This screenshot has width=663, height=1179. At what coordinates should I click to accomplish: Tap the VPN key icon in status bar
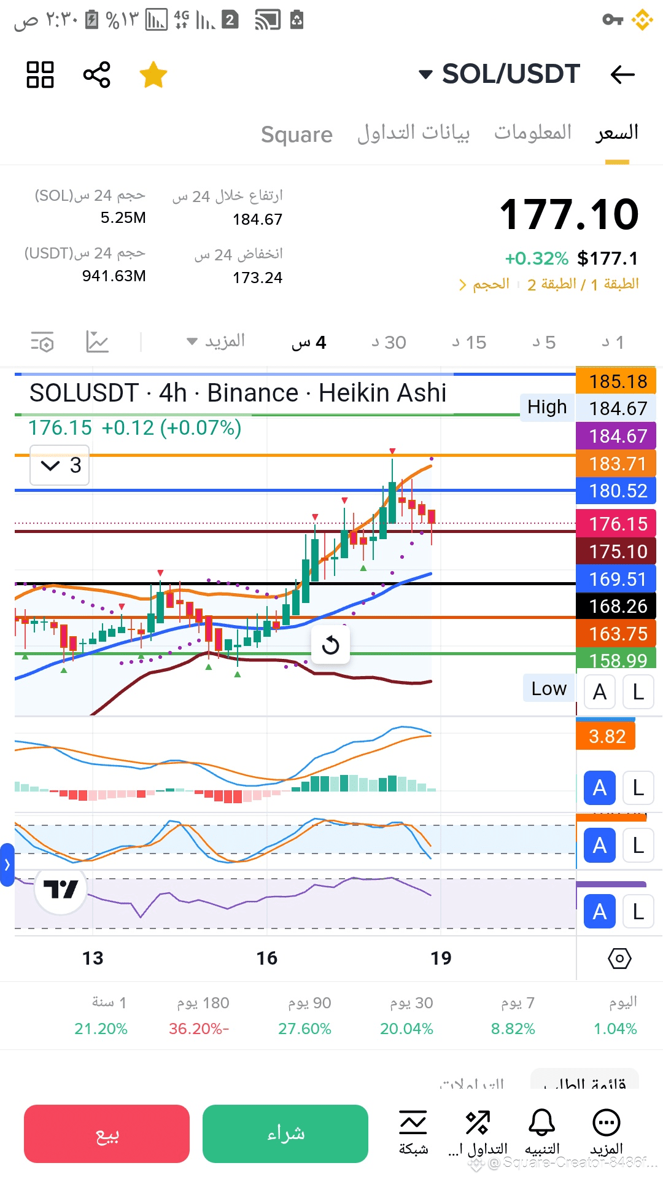(612, 20)
